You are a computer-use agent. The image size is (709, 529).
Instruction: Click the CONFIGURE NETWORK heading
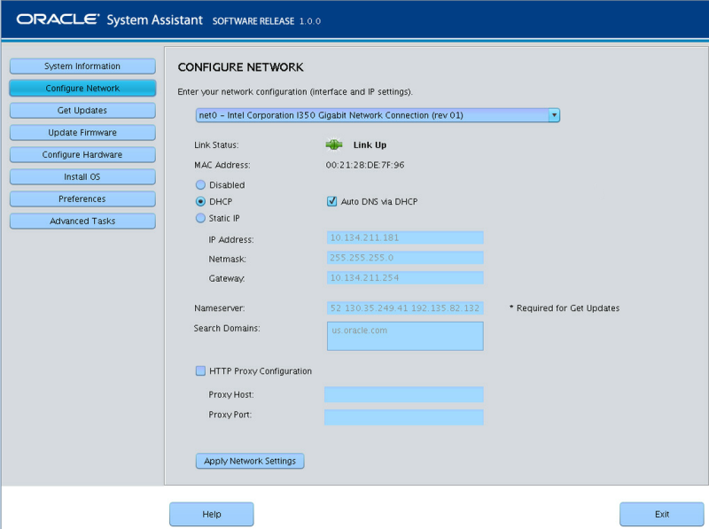pos(240,67)
